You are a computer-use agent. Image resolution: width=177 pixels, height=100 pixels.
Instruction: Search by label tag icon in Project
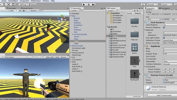coord(137,11)
